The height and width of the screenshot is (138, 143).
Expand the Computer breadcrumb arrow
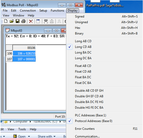[x=30, y=122]
